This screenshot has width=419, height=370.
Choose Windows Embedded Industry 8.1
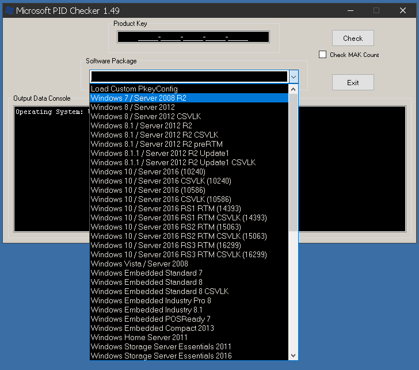coord(189,310)
